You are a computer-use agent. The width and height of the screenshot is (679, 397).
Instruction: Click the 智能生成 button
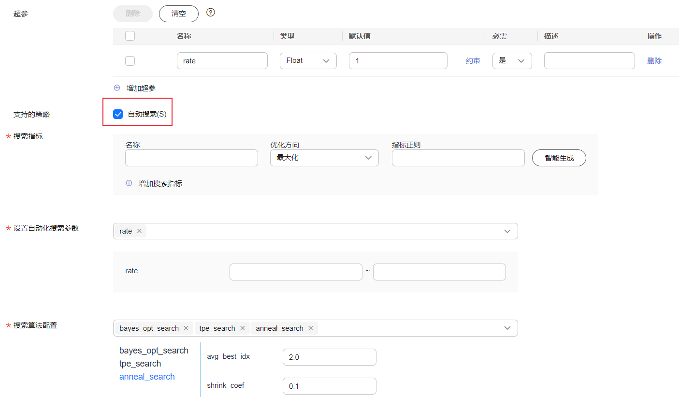coord(559,158)
